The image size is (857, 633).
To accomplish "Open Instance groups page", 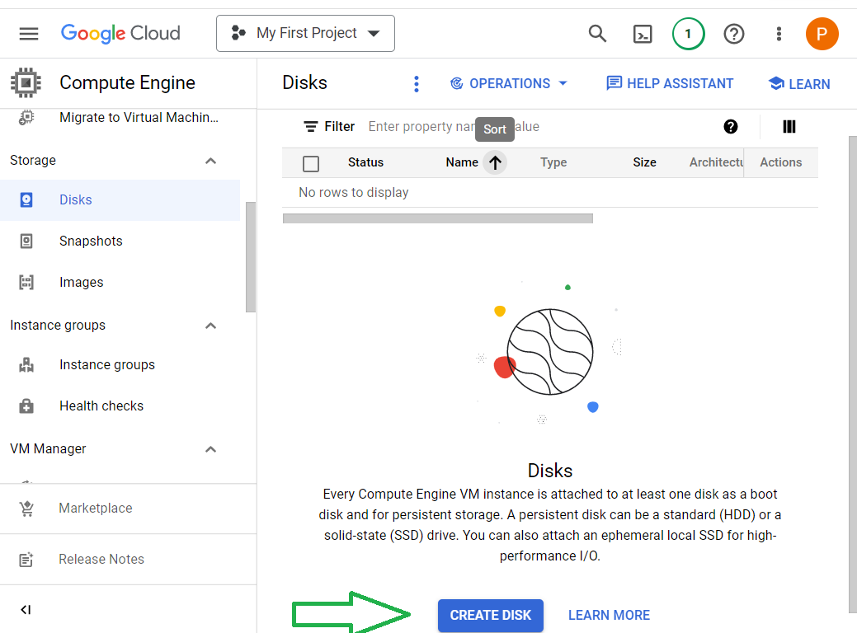I will (x=107, y=365).
